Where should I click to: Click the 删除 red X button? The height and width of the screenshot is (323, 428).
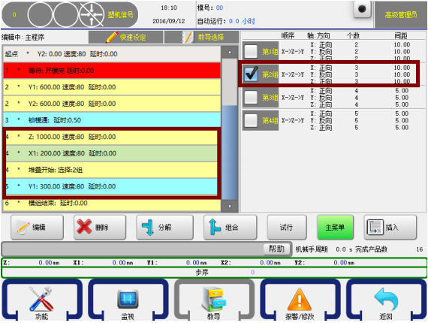[100, 227]
